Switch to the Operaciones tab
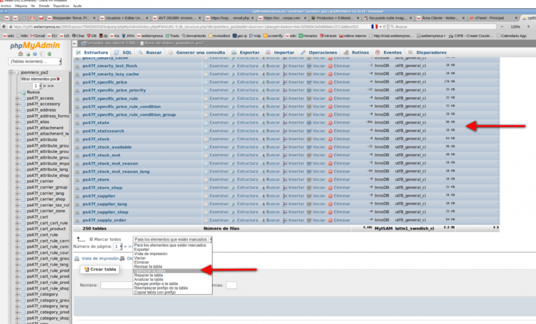 (x=319, y=52)
